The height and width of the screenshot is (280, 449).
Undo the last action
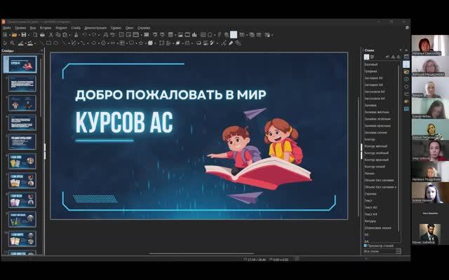(84, 35)
